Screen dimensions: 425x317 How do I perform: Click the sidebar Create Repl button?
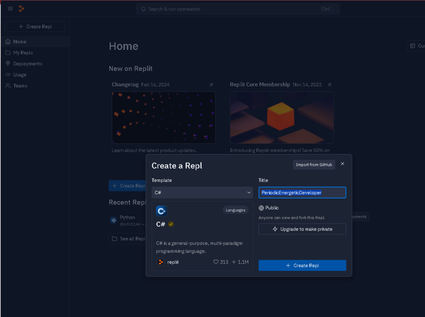coord(35,27)
